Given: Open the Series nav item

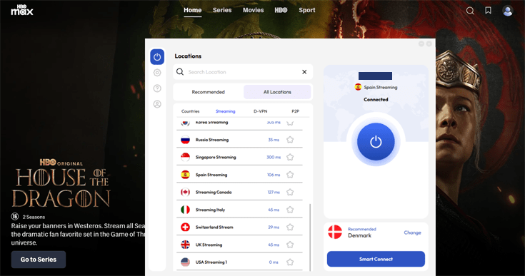Looking at the screenshot, I should (x=222, y=10).
